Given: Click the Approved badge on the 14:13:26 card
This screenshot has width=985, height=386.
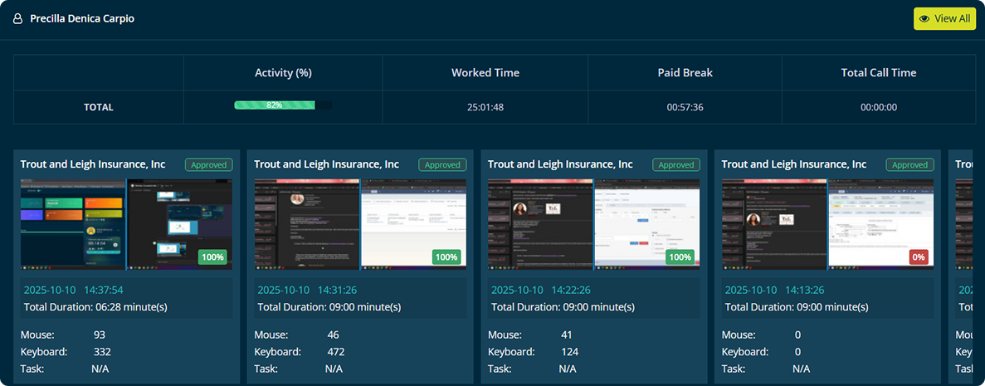Looking at the screenshot, I should click(x=910, y=165).
